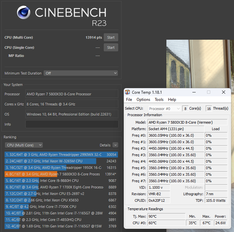Screen dimensions: 234x232
Task: Select ranking row 9 Core i7-7700K
Action: [61, 207]
